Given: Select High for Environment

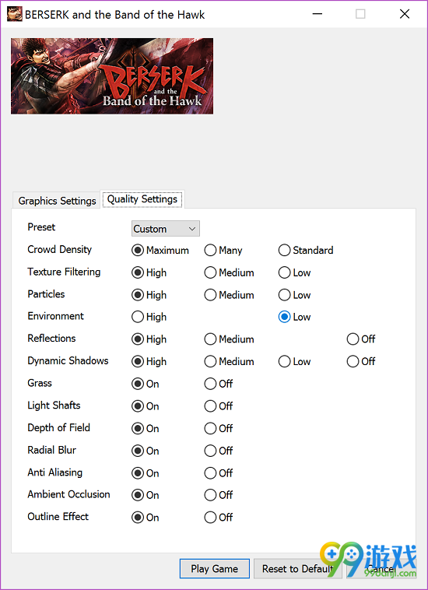Looking at the screenshot, I should pos(149,317).
